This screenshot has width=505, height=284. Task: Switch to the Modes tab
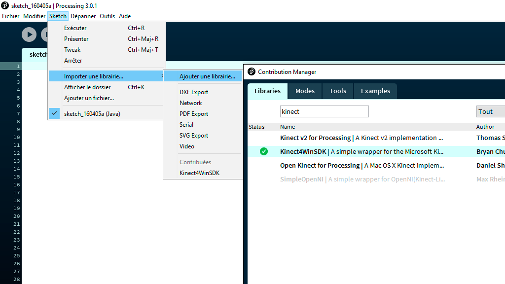(x=305, y=91)
